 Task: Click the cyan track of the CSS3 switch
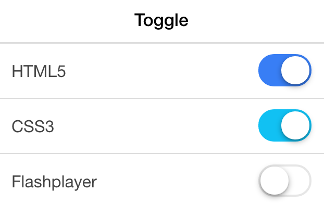pyautogui.click(x=269, y=125)
